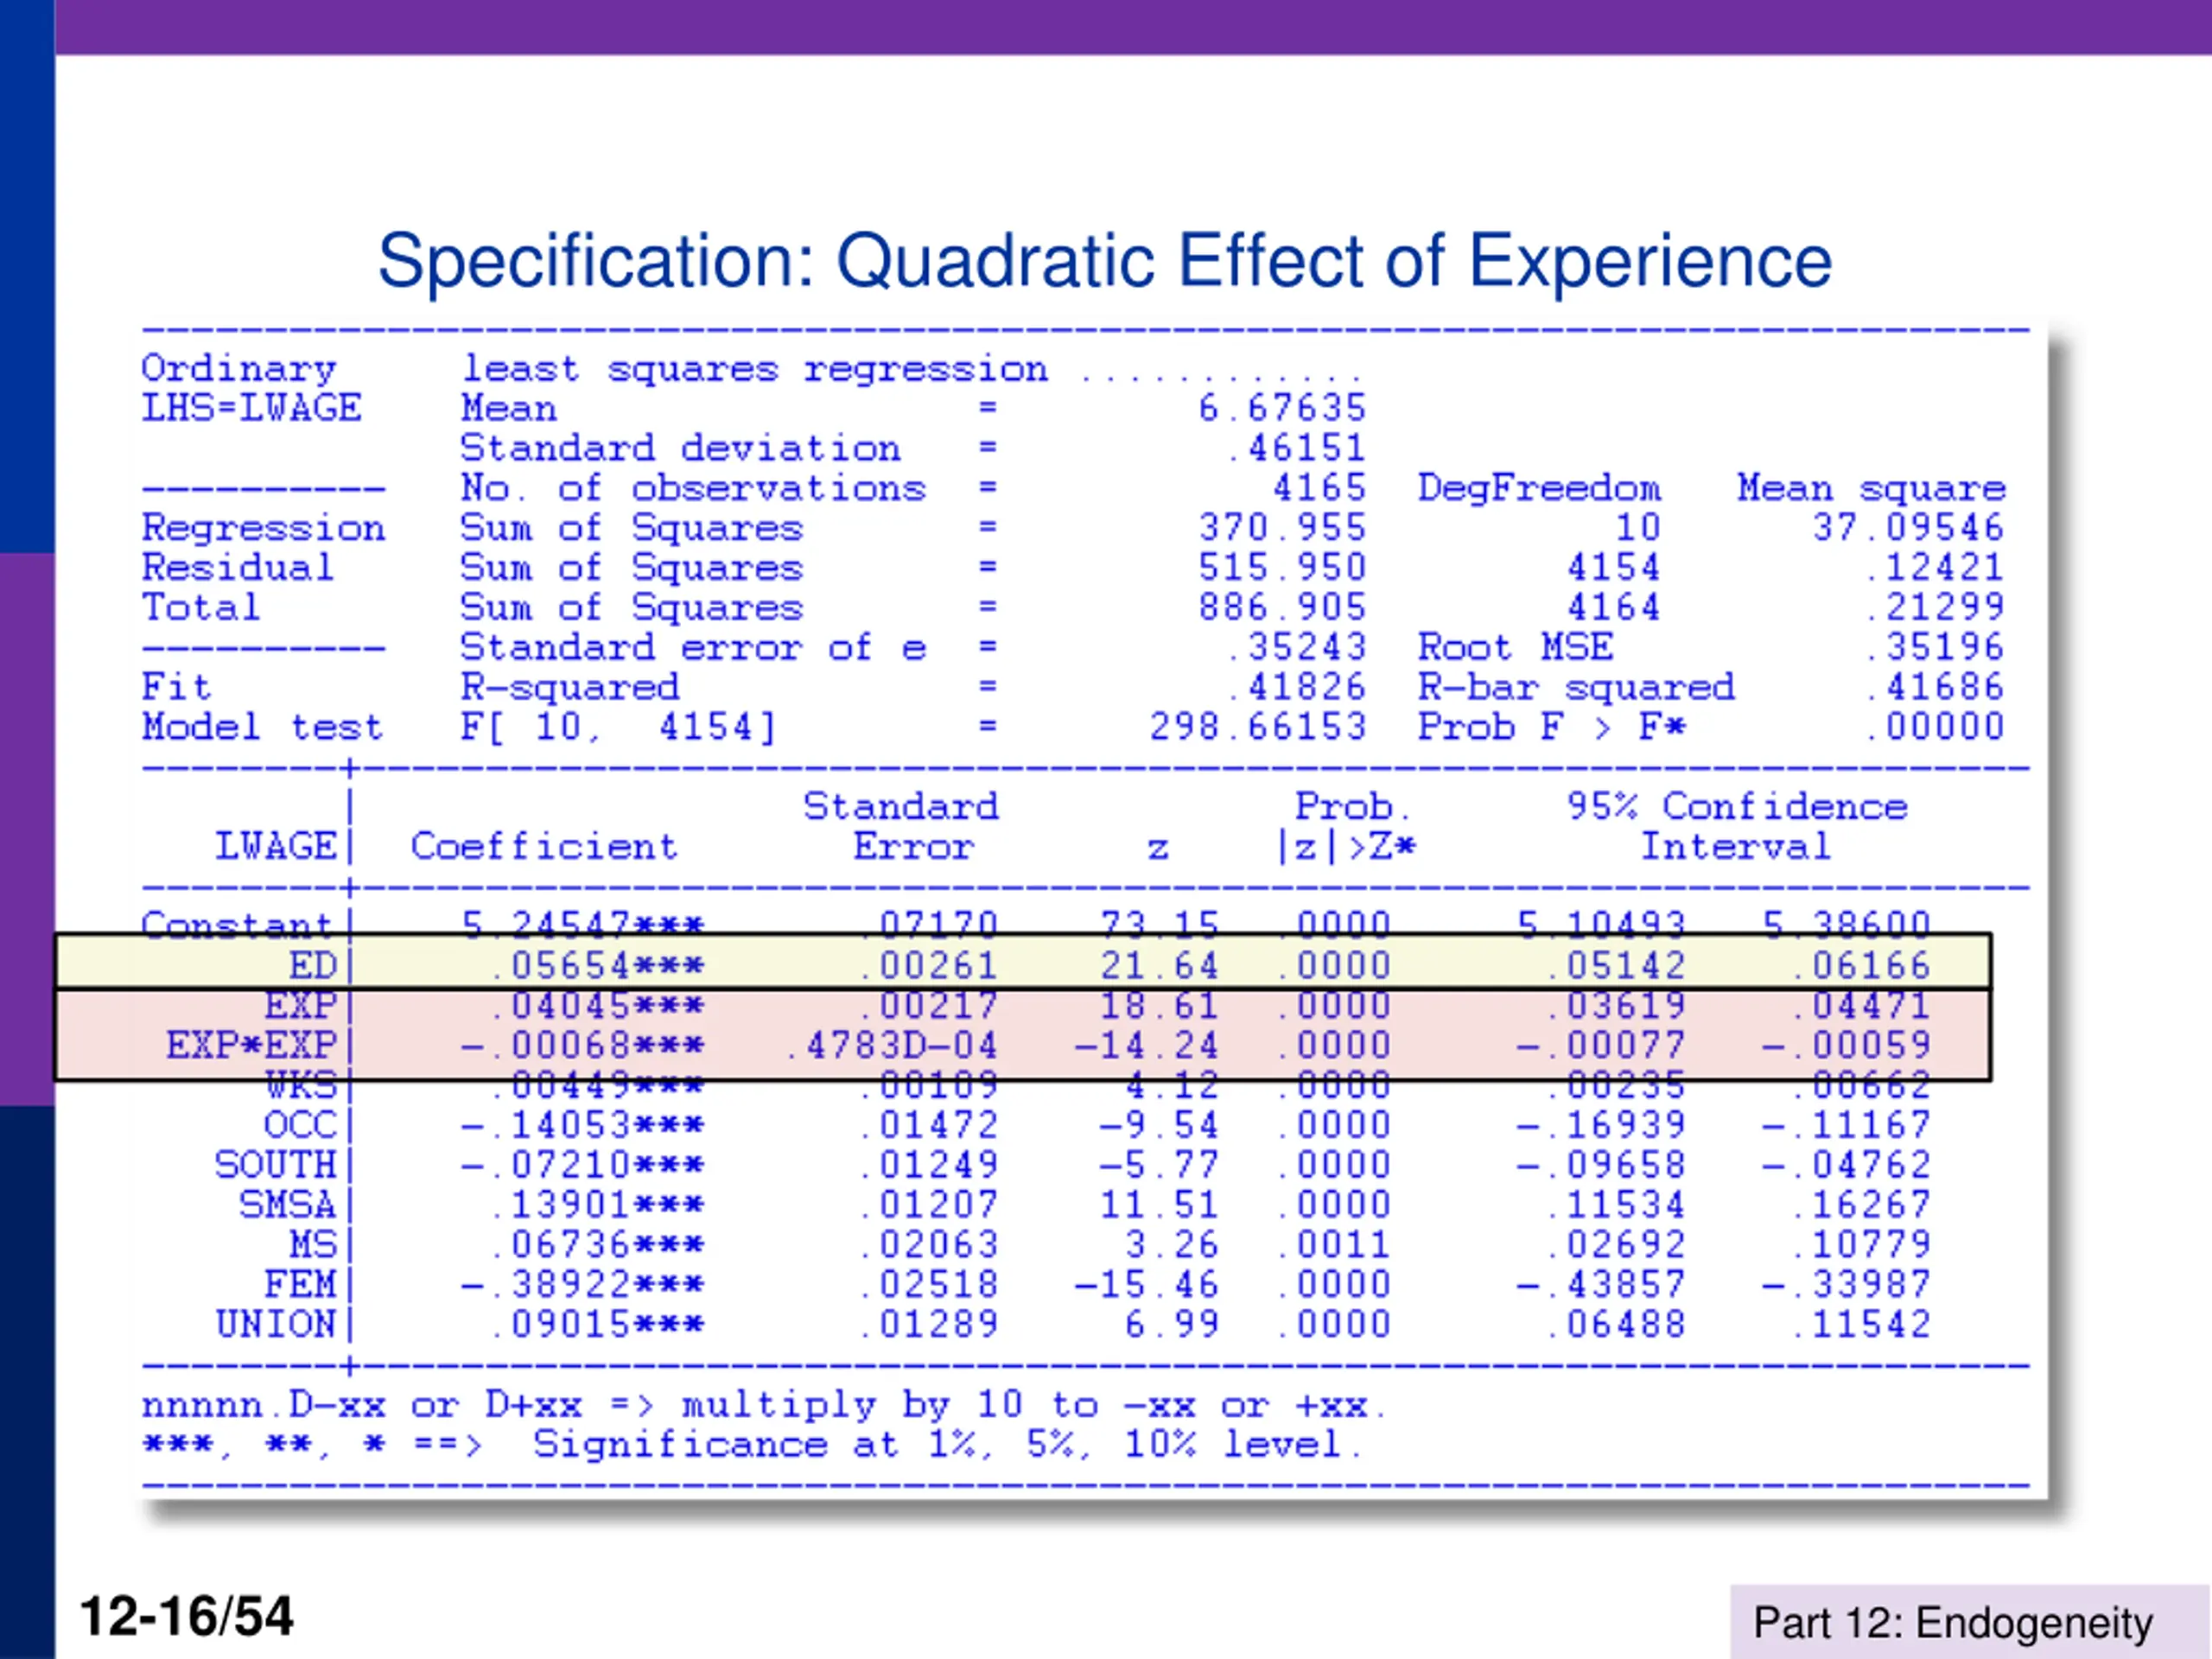The image size is (2212, 1659).
Task: Click the 95% Confidence Interval header
Action: 1737,827
